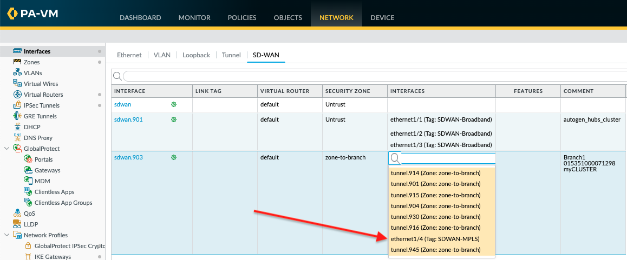Click the DNS Proxy icon
Screen dimensions: 627x260
point(17,138)
